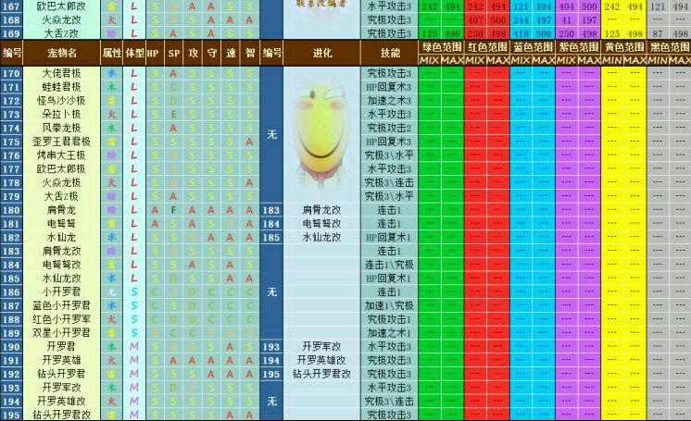This screenshot has height=421, width=691.
Task: Select pet name 开罗英雄 in row 191
Action: tap(62, 360)
